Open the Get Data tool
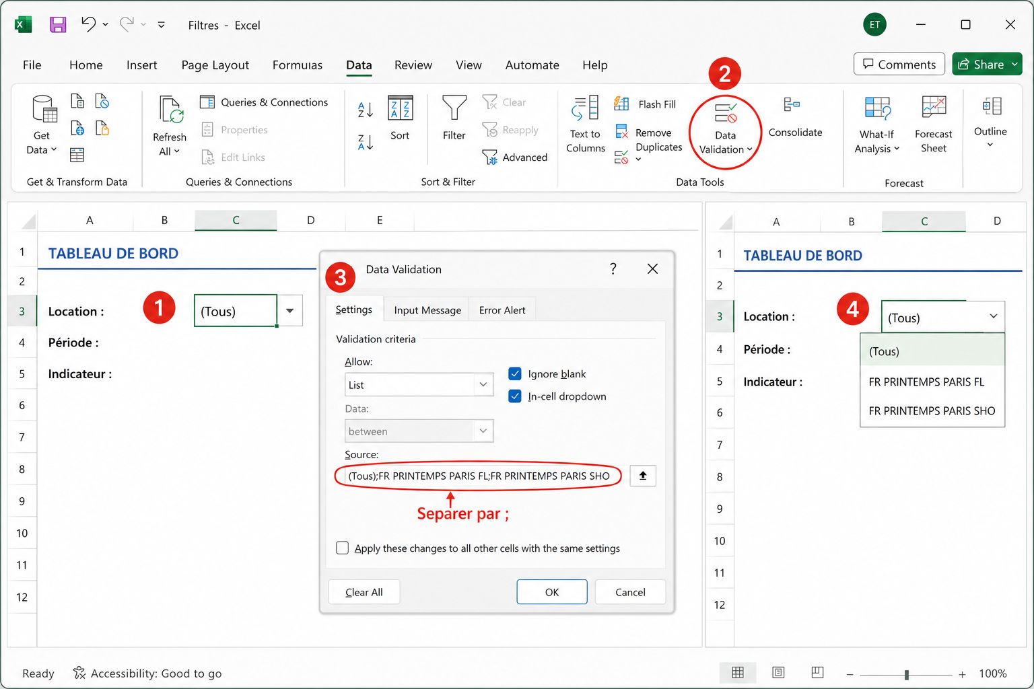 42,124
